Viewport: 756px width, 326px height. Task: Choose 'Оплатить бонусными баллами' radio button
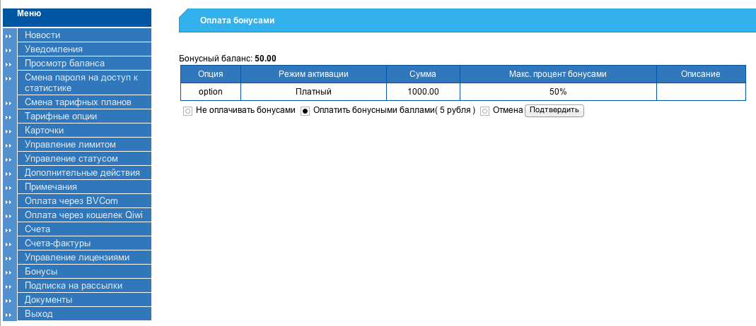pos(305,111)
